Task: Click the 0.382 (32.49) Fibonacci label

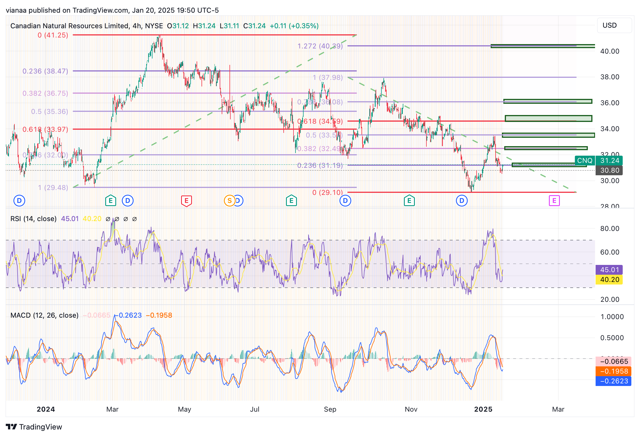Action: pos(320,149)
